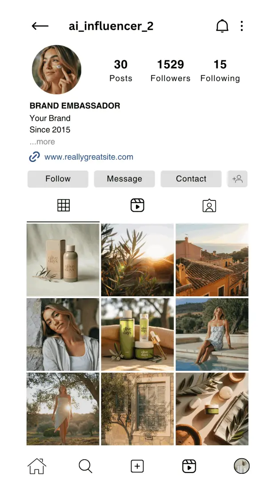This screenshot has width=275, height=488.
Task: Open the three-dot options menu
Action: point(242,26)
